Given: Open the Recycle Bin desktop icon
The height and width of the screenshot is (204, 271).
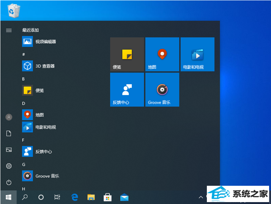Looking at the screenshot, I should coord(14,11).
